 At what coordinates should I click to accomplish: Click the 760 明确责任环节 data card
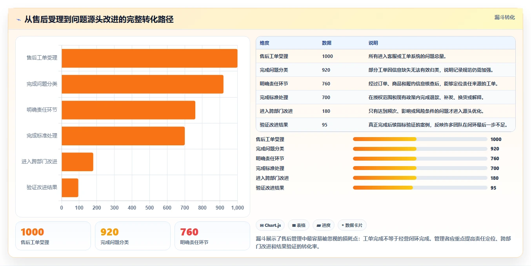click(212, 236)
